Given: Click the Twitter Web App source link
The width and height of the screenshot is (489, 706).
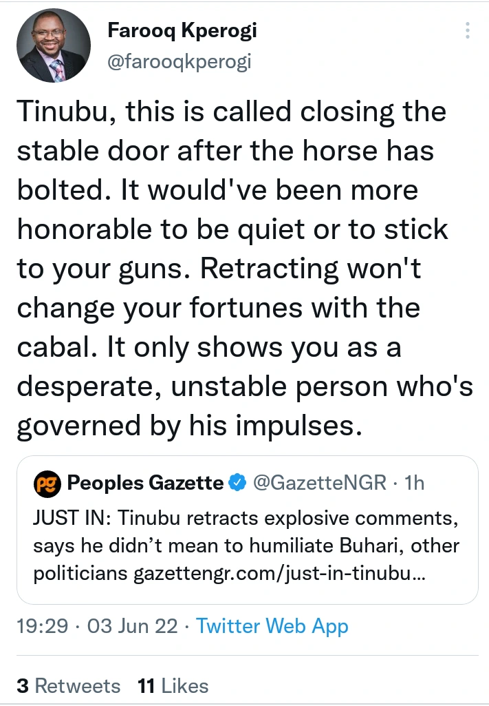Looking at the screenshot, I should coord(272,626).
